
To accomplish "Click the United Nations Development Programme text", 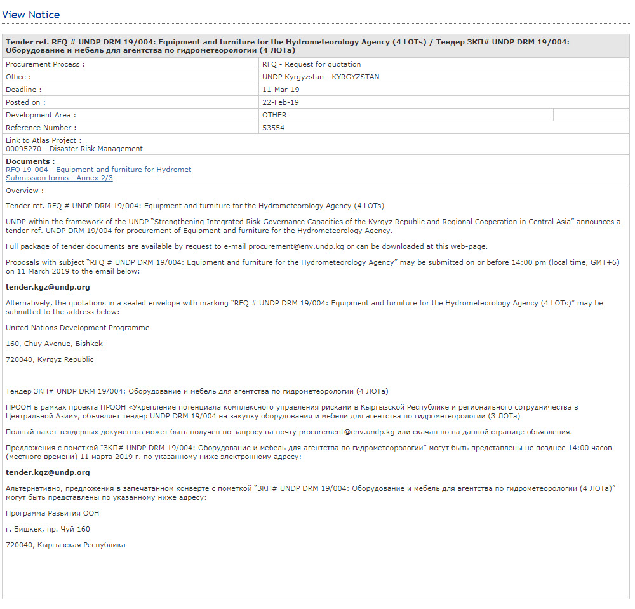I will pos(77,328).
